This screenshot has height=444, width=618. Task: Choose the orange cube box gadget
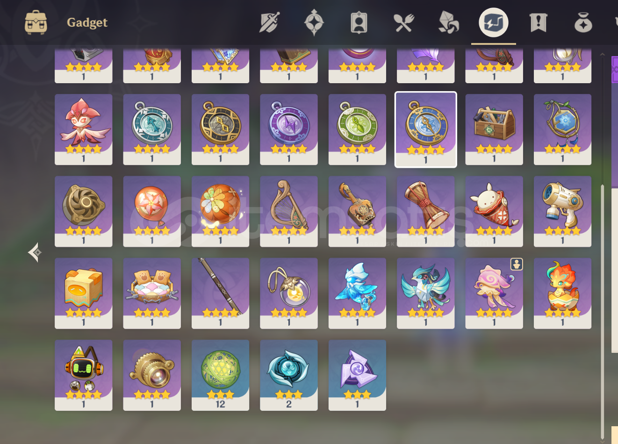pos(84,293)
